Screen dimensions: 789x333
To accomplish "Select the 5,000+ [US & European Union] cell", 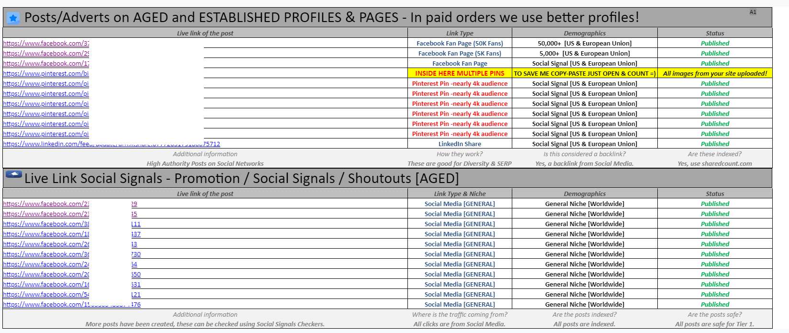I will 585,53.
